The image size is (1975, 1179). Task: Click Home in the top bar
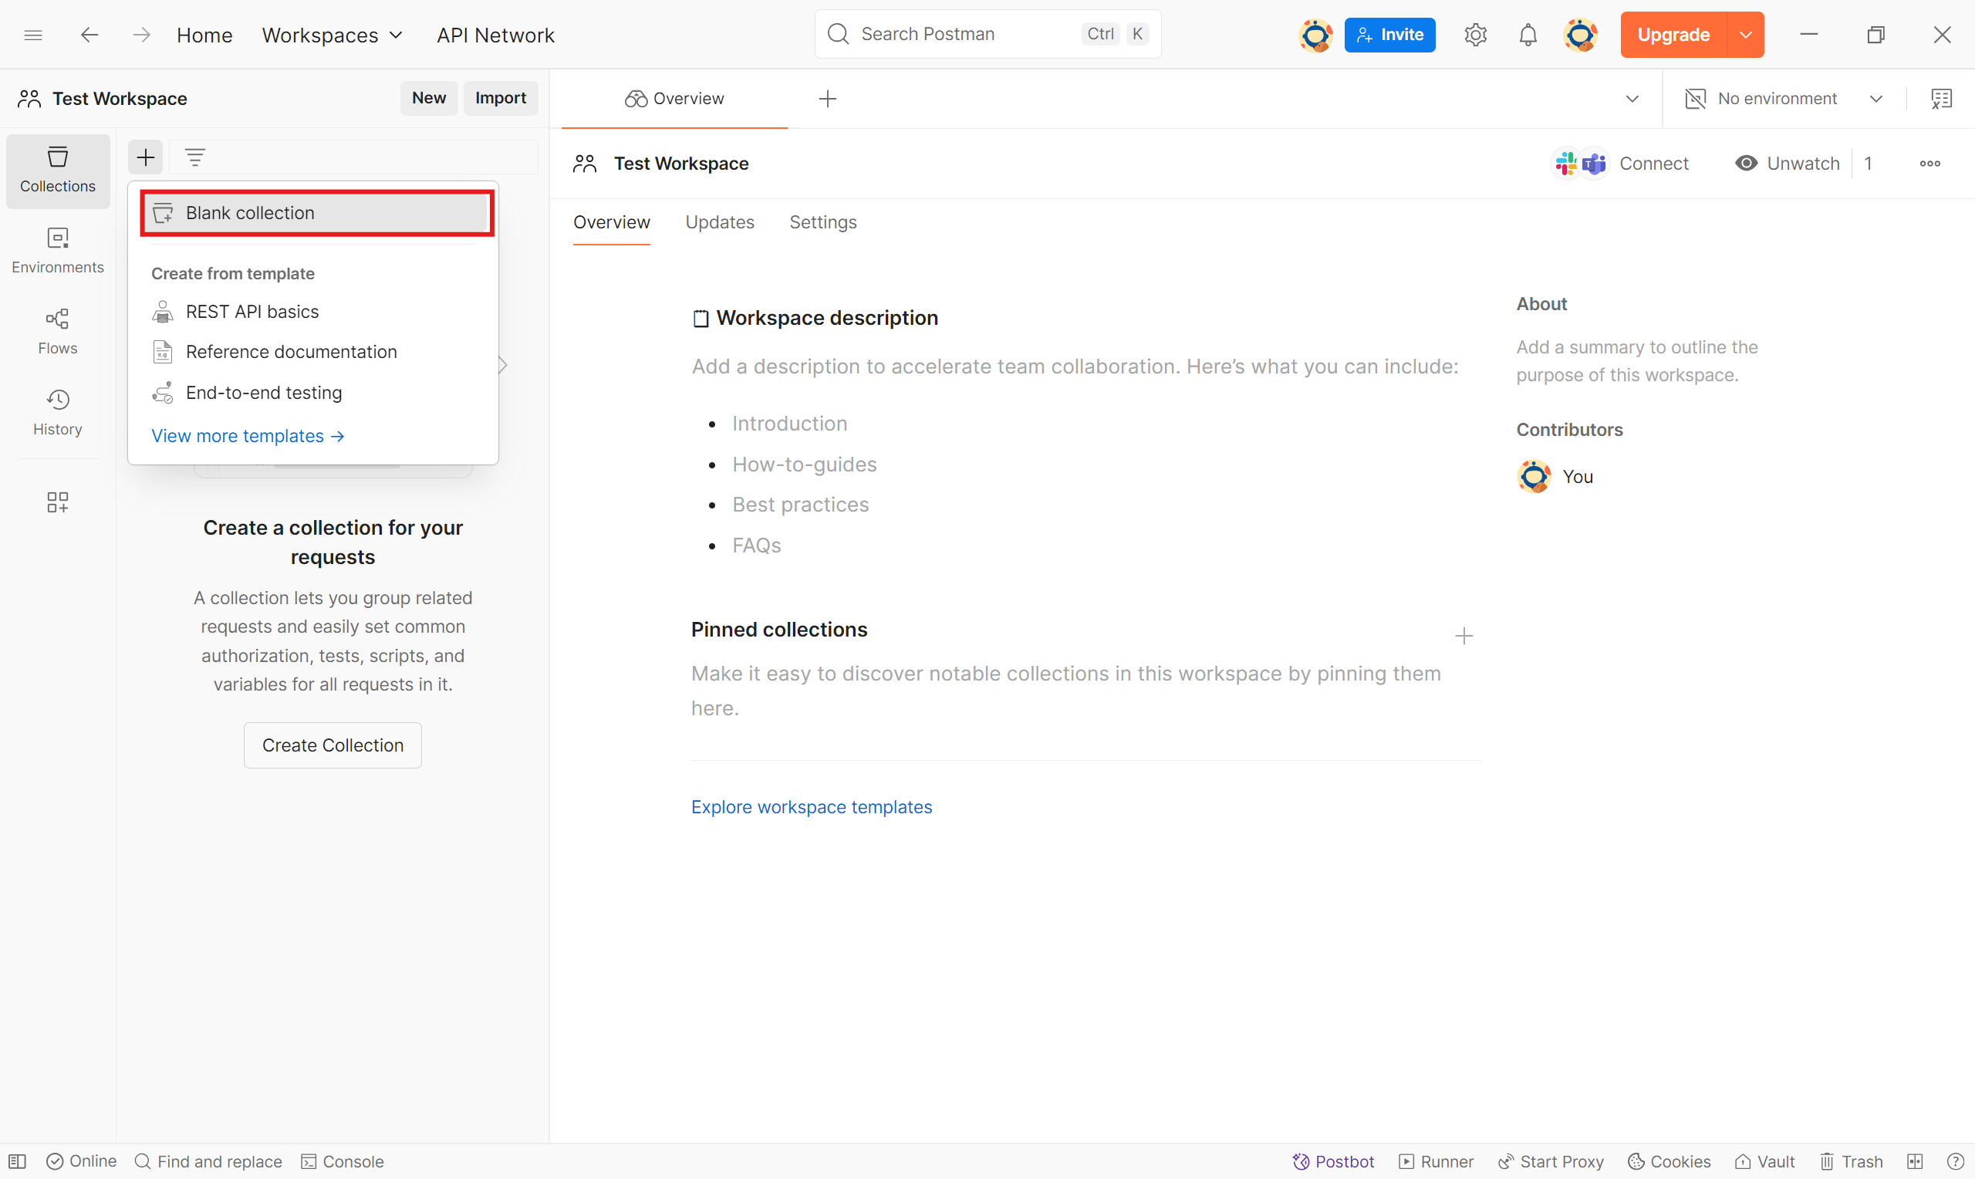coord(204,35)
